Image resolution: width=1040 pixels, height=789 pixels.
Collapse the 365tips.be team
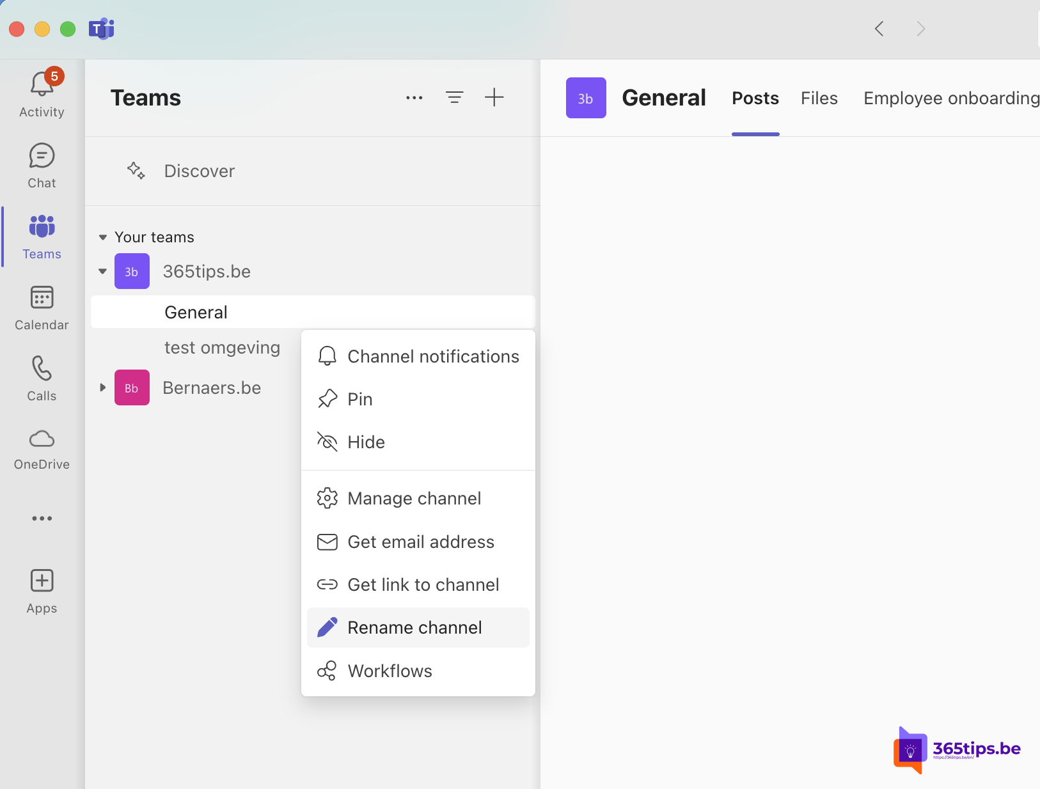(102, 271)
